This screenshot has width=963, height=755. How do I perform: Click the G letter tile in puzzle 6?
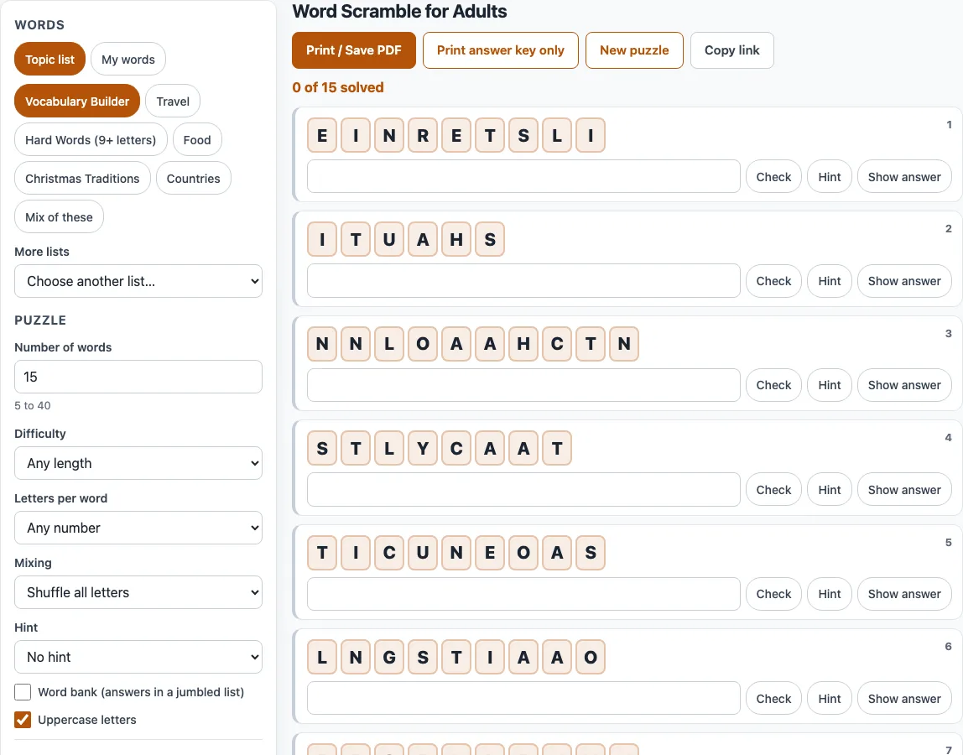[389, 658]
